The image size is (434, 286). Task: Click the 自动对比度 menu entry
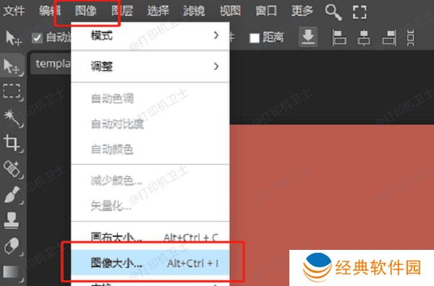click(150, 124)
